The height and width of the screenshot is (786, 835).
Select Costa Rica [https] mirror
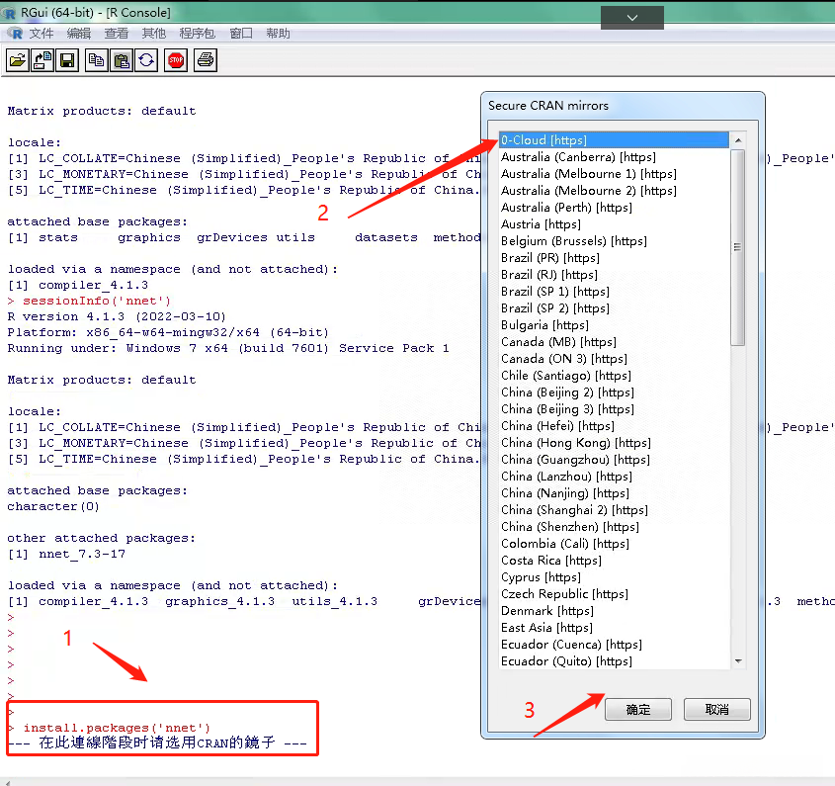coord(614,561)
